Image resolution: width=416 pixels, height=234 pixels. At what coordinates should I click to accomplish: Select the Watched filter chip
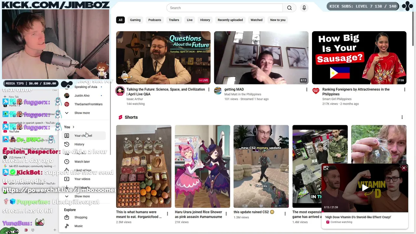coord(256,20)
